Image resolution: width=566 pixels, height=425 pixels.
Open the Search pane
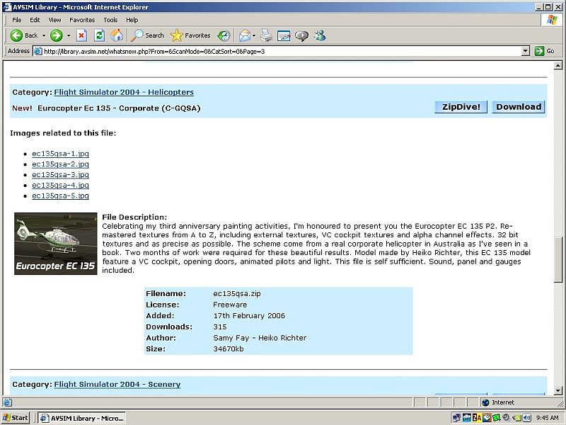pos(148,35)
